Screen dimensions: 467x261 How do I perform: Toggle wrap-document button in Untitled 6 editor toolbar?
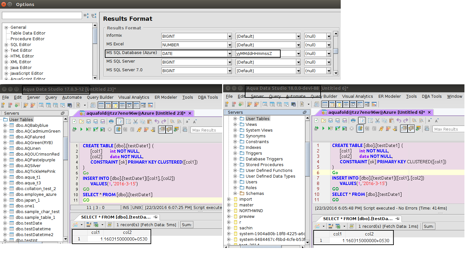tap(362, 120)
